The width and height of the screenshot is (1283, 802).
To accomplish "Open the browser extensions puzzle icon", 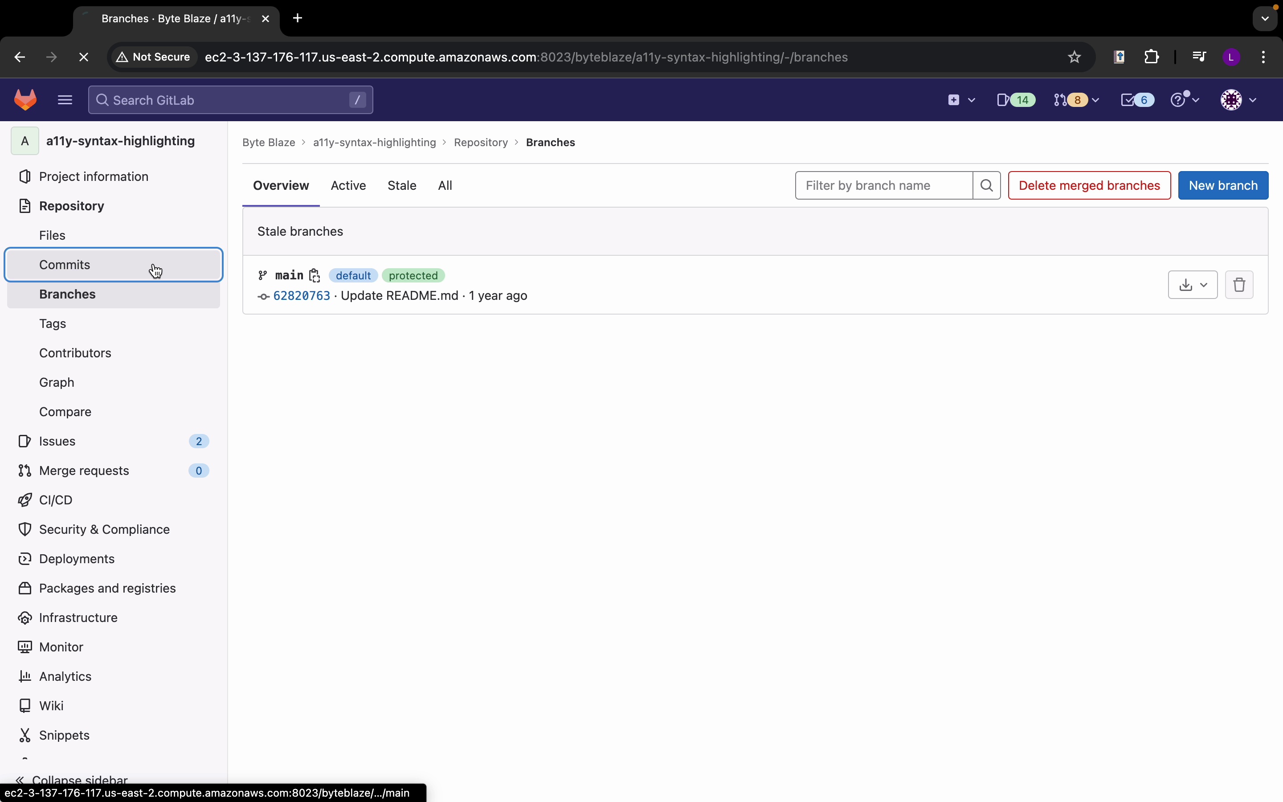I will [x=1152, y=57].
